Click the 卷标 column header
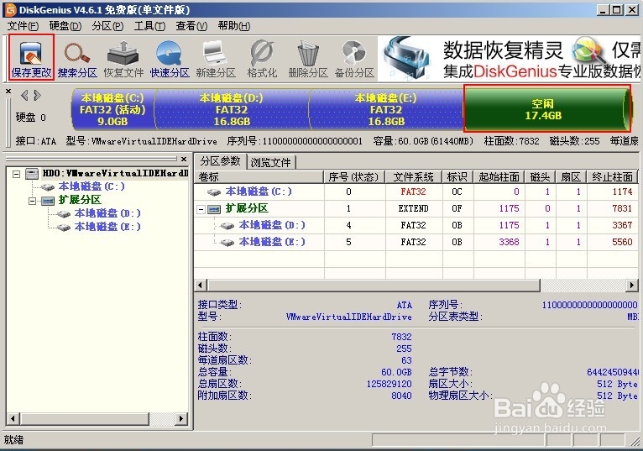 pyautogui.click(x=259, y=177)
